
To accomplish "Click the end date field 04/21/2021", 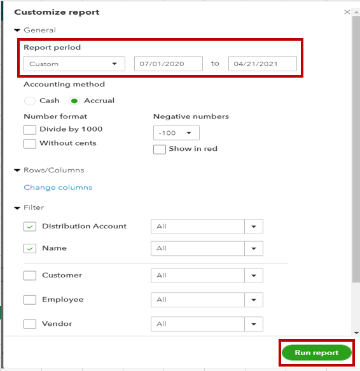I will point(263,64).
